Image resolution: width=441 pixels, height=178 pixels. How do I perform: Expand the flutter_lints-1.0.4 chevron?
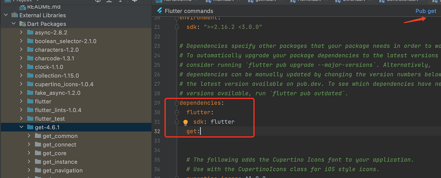pos(21,110)
